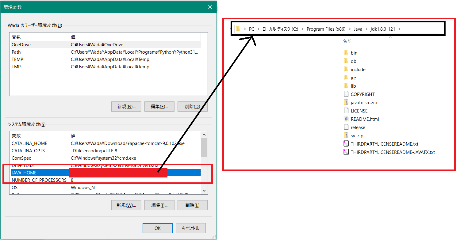The height and width of the screenshot is (240, 456).
Task: Open the include folder
Action: coord(358,69)
